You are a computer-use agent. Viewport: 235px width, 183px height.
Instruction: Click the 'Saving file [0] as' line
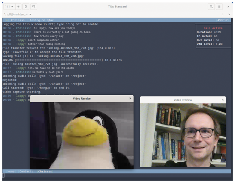pos(43,56)
